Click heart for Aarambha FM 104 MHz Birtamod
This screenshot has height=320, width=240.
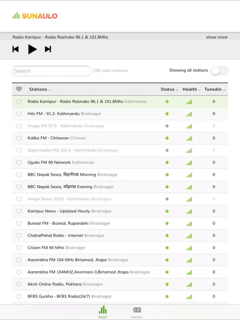19,260
